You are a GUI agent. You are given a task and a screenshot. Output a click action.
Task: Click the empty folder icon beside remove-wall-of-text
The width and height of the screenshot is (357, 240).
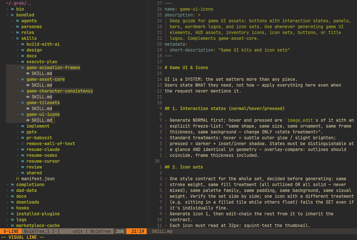[23, 144]
